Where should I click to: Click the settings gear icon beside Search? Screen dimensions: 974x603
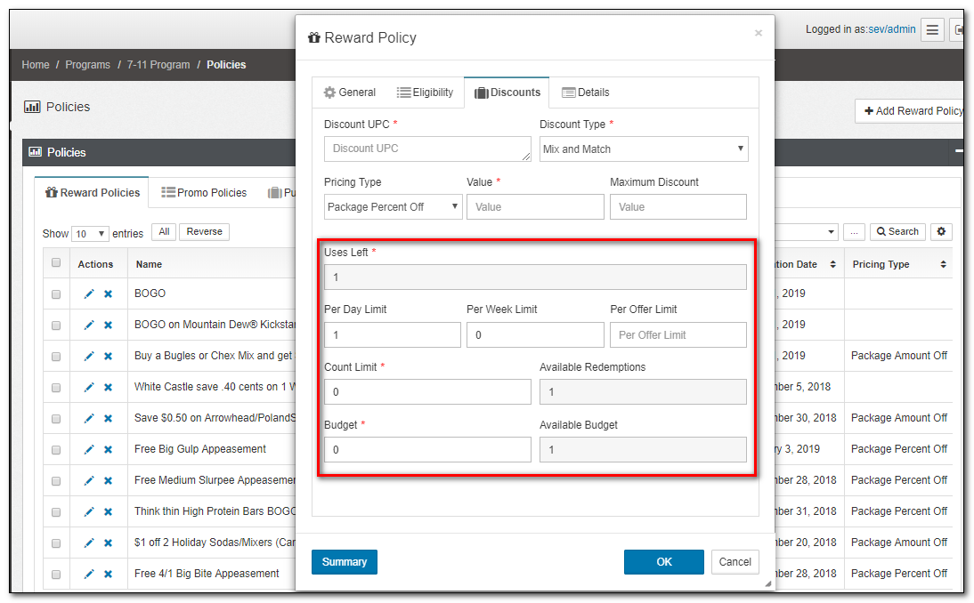(941, 231)
